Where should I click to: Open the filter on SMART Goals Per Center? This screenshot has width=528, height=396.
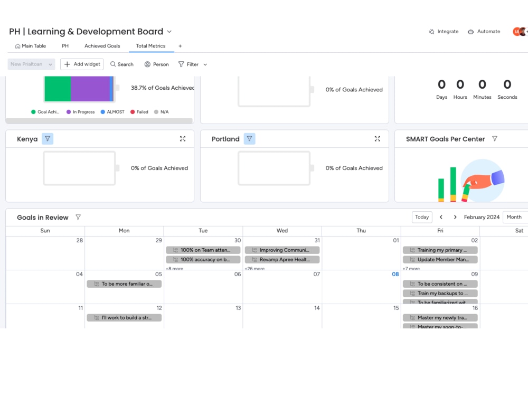[x=495, y=138]
